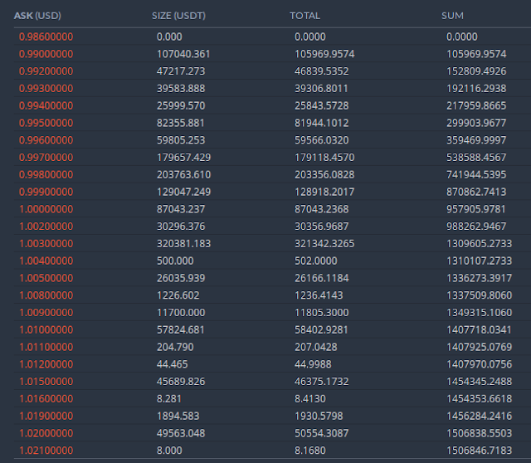Click total value 1236.4143

[319, 295]
